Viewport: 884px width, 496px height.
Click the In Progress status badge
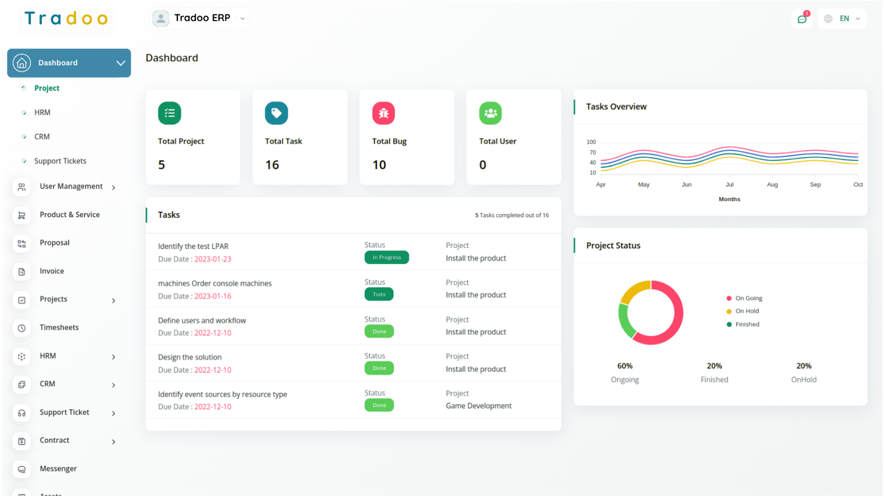386,257
